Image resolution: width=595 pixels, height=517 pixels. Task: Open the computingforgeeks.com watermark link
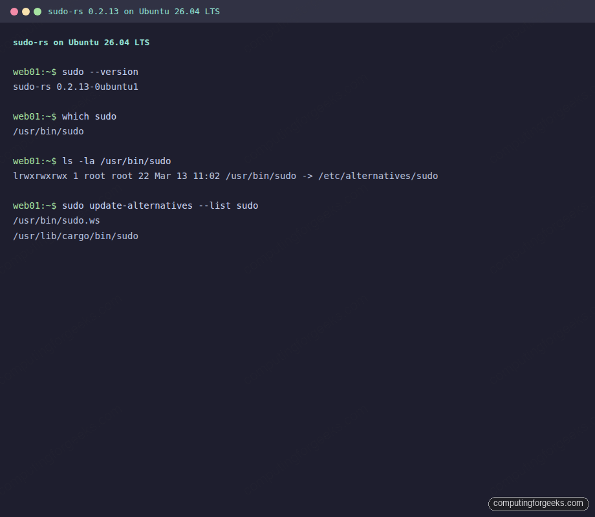538,503
